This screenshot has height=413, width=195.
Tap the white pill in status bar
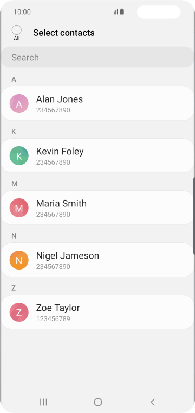tap(159, 12)
